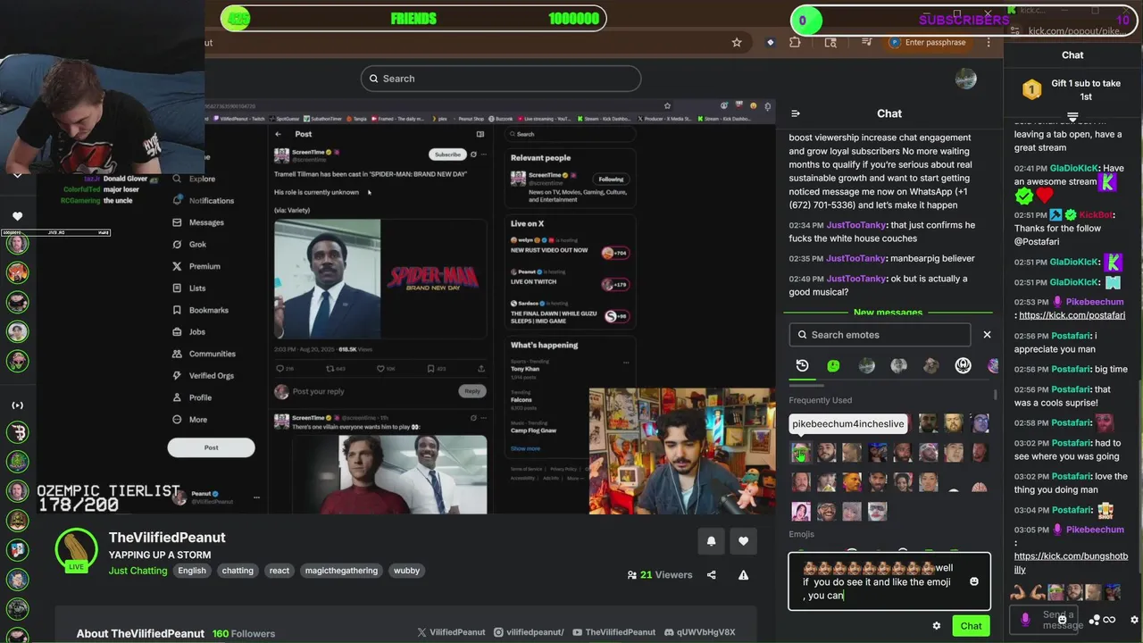Open Notifications in the X sidebar

(x=203, y=201)
